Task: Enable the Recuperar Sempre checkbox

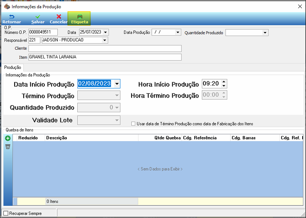Action: (6, 213)
